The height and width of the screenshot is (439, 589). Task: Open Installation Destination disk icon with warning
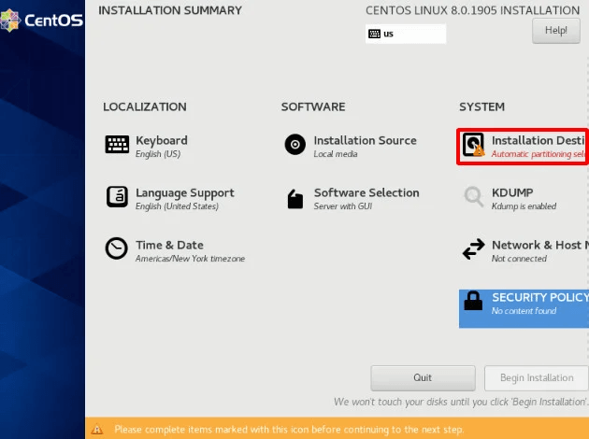tap(473, 145)
